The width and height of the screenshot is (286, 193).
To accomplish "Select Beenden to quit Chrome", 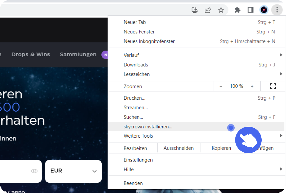I will click(197, 183).
